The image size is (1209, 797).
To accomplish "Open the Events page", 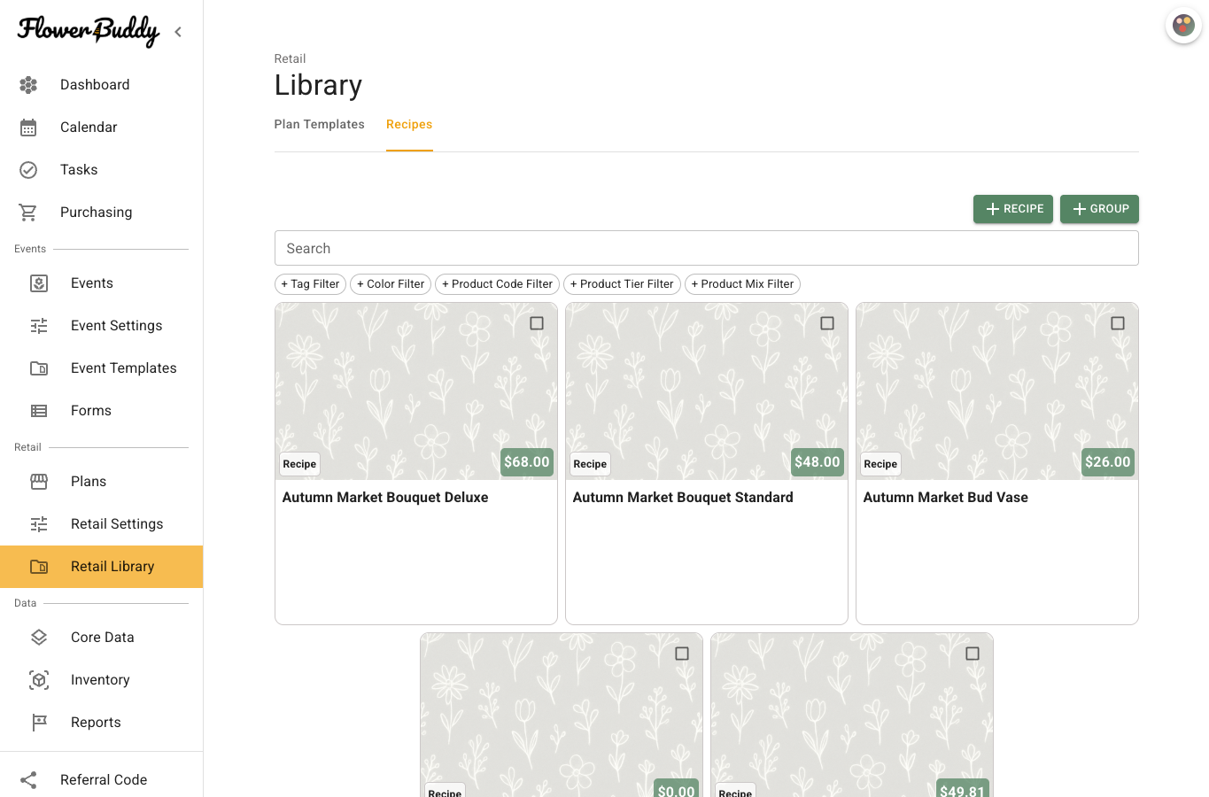I will tap(101, 283).
